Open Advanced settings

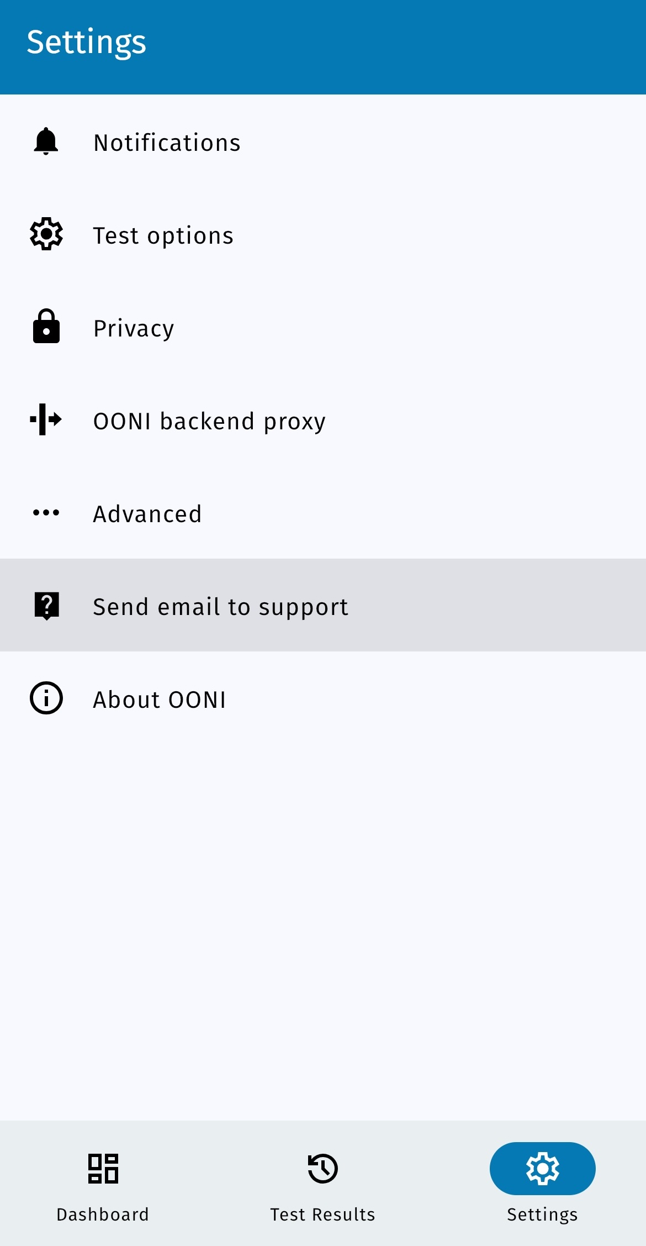147,514
